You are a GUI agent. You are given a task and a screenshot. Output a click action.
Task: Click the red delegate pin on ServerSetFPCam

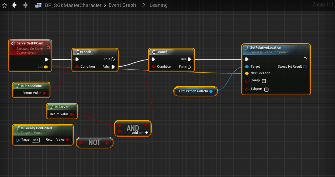tap(48, 48)
